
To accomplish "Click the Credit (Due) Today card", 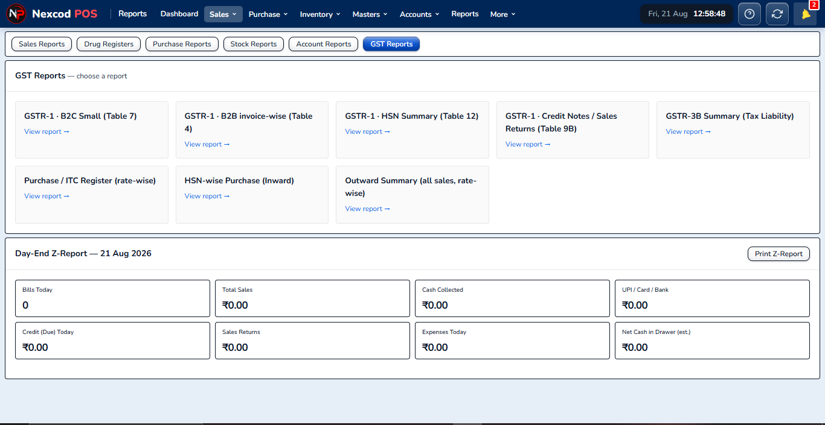I will [x=112, y=341].
